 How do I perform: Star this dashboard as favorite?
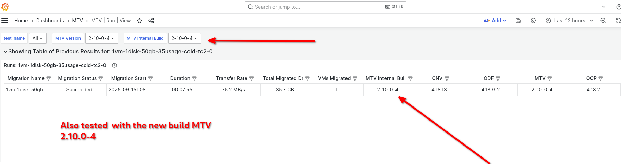(x=139, y=21)
